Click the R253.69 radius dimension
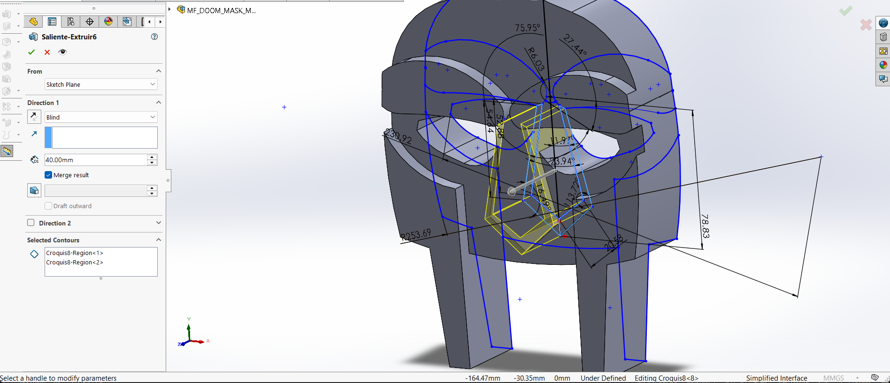 click(416, 235)
